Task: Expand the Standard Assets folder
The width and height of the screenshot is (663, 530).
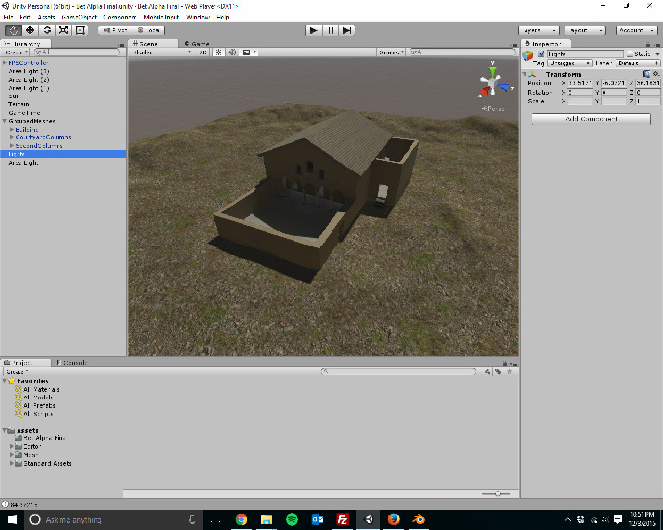Action: [x=12, y=463]
